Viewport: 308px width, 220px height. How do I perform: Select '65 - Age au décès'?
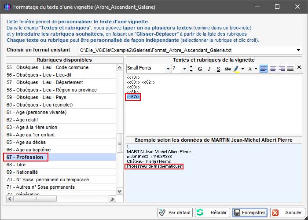pos(61,142)
